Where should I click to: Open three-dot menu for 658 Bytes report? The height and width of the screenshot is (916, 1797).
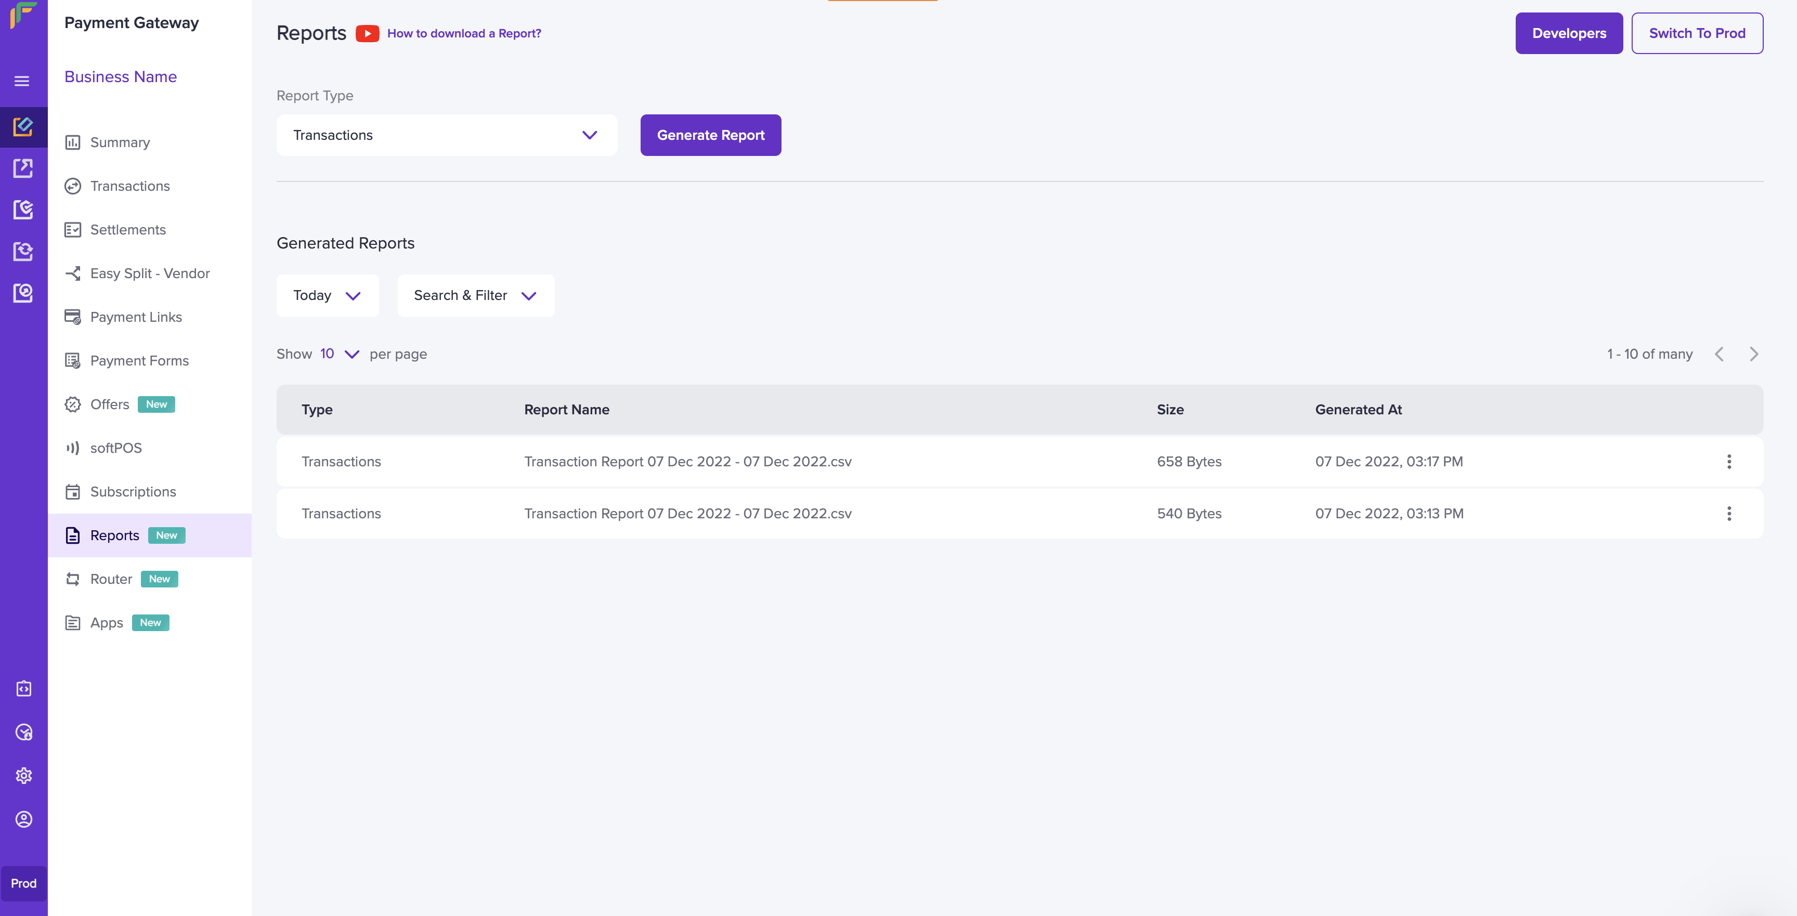click(1729, 461)
